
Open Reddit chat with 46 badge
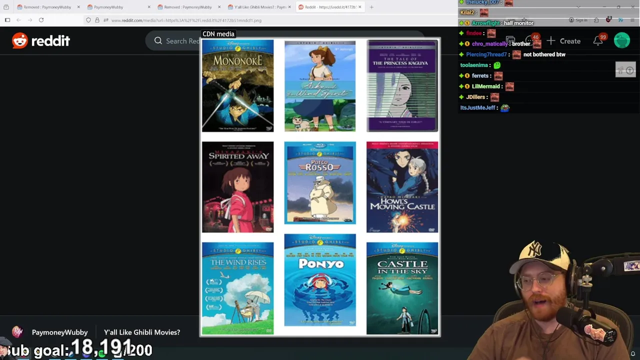pos(531,41)
